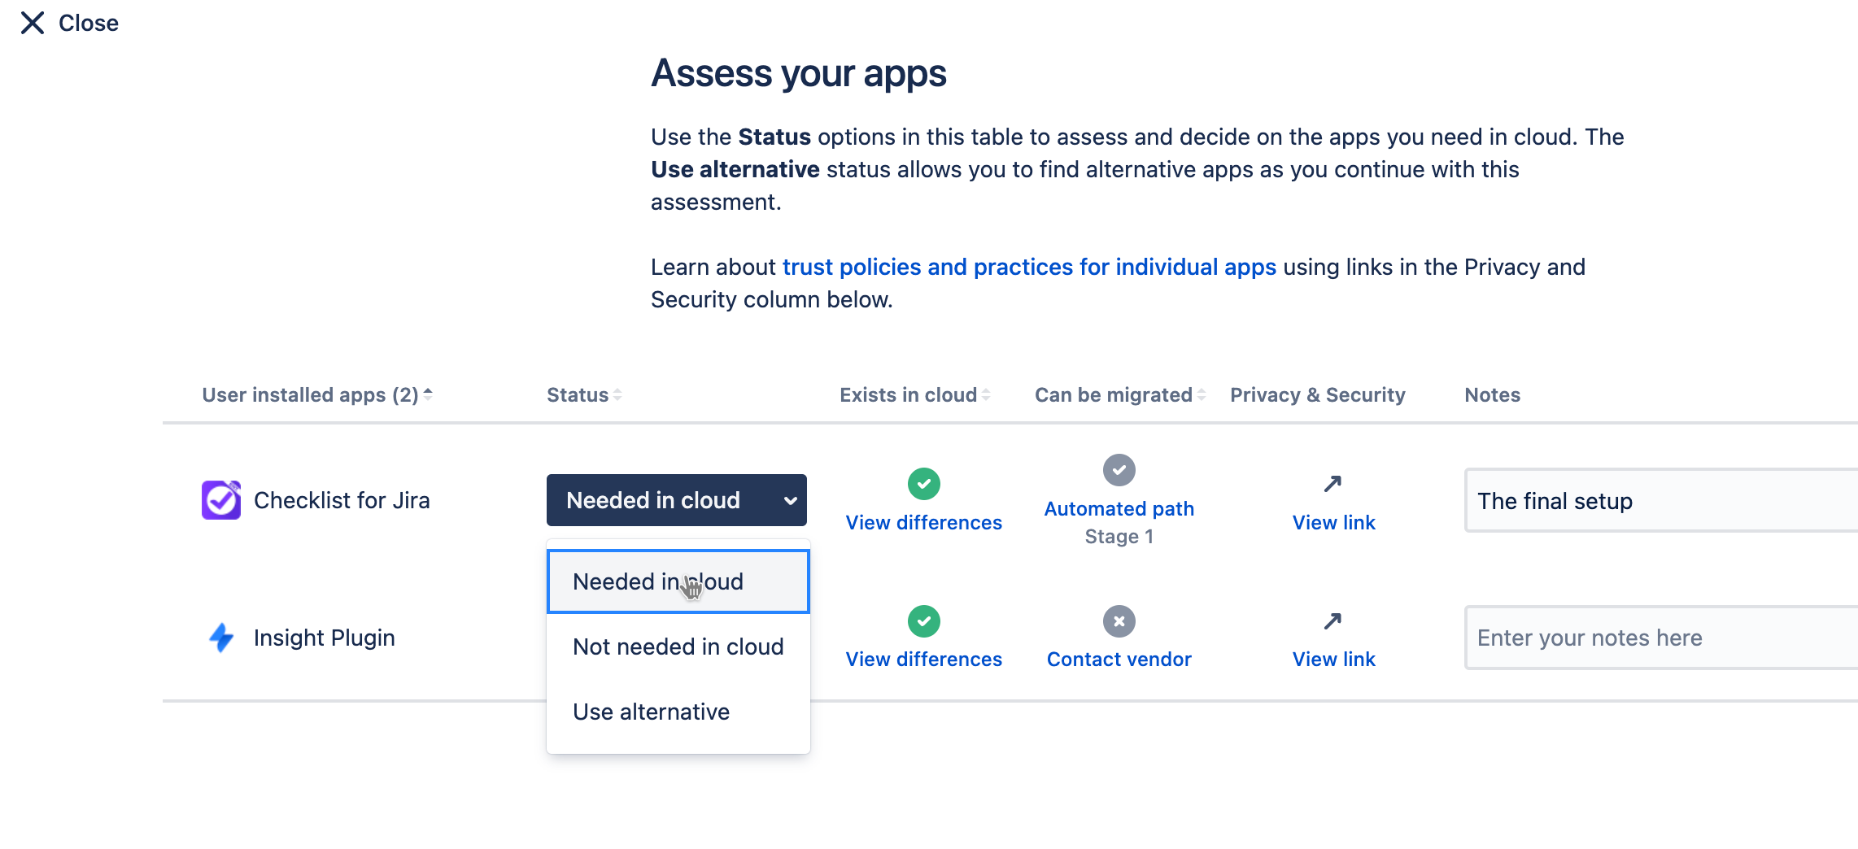Image resolution: width=1858 pixels, height=849 pixels.
Task: Open the Needed in cloud status dropdown
Action: [676, 500]
